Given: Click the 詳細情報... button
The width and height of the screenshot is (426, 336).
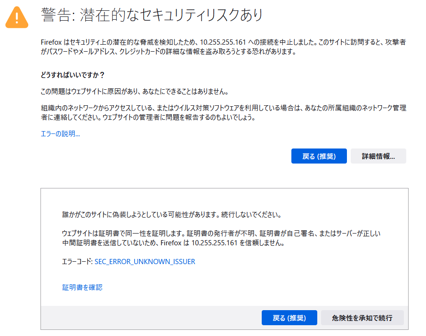Looking at the screenshot, I should tap(378, 156).
